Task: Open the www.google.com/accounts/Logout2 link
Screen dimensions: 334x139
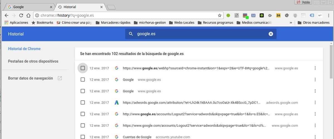Action: click(194, 125)
